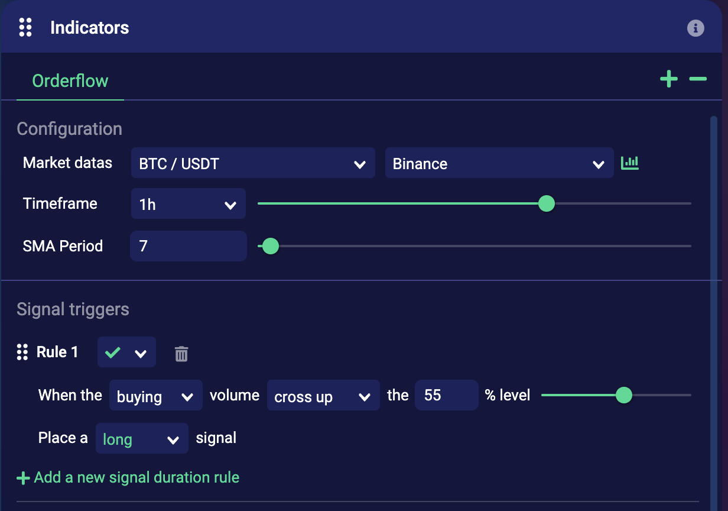Expand the Binance exchange dropdown
The width and height of the screenshot is (728, 511).
499,163
